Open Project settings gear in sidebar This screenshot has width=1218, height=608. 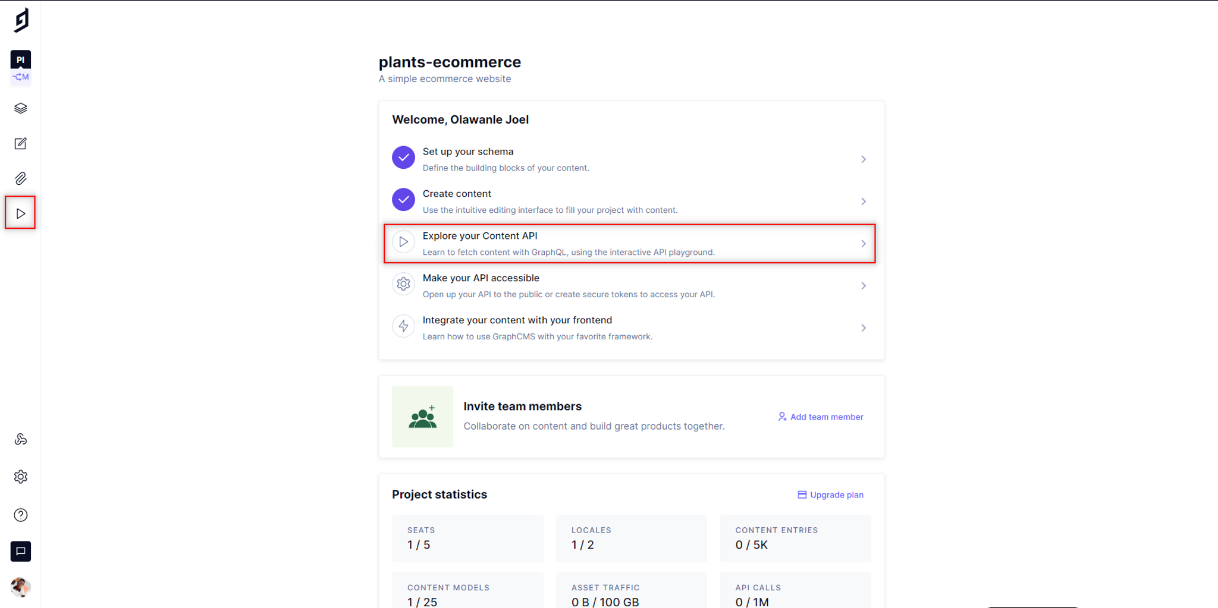point(21,477)
